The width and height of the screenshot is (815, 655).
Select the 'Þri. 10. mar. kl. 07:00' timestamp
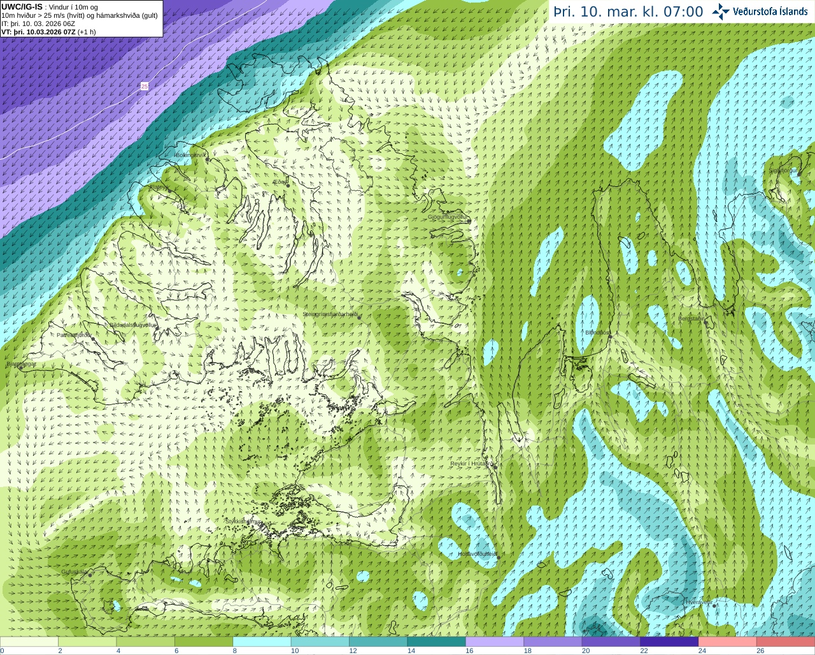(x=628, y=12)
